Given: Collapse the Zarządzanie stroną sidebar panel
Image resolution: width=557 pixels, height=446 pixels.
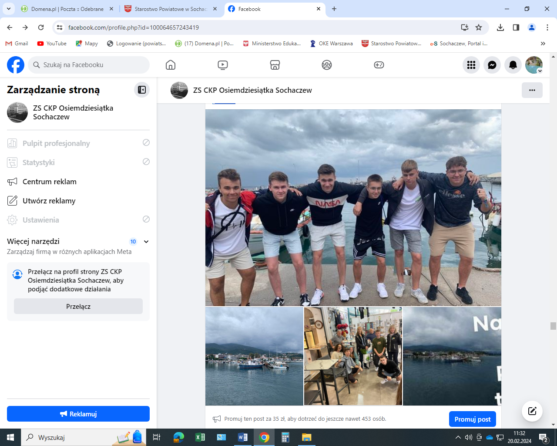Looking at the screenshot, I should click(x=142, y=90).
